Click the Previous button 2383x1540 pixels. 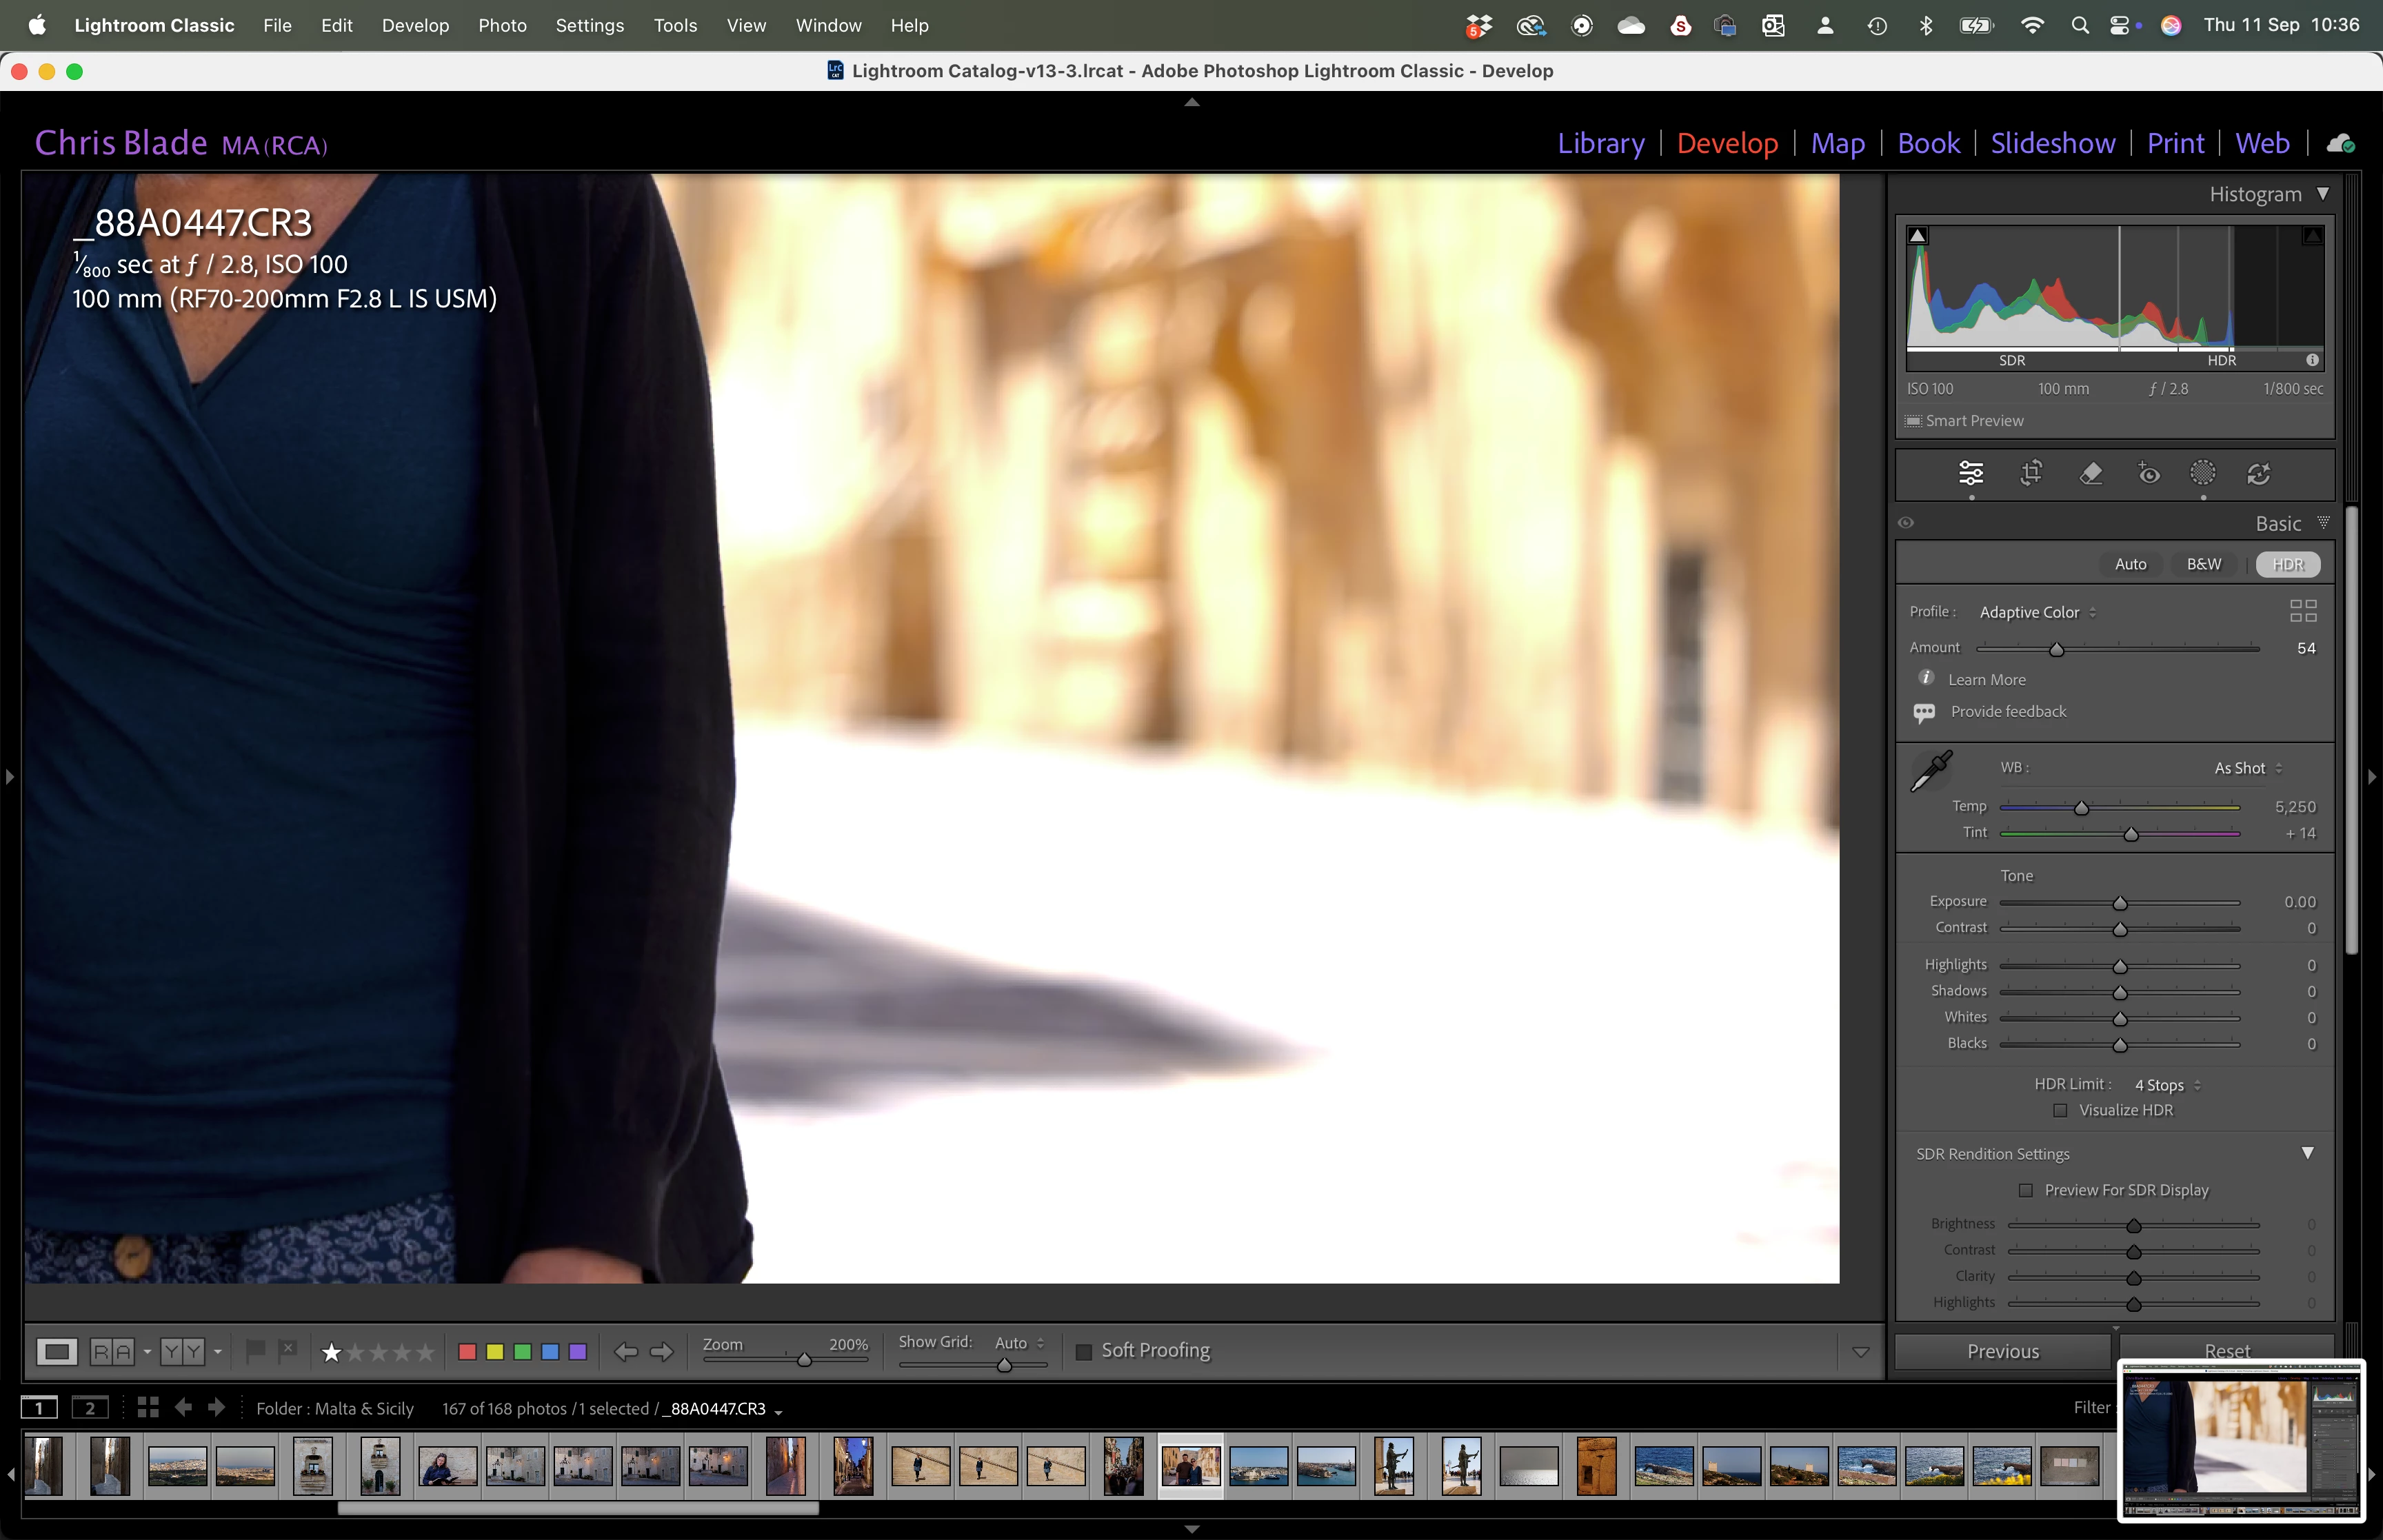2003,1351
